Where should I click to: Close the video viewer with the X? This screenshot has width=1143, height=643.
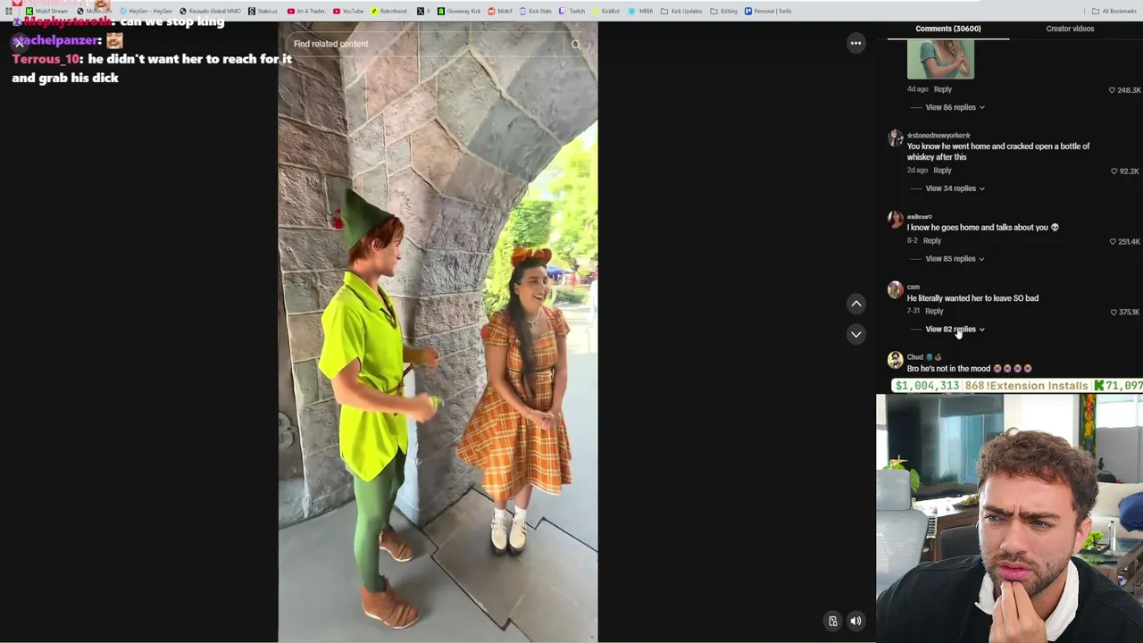coord(19,42)
